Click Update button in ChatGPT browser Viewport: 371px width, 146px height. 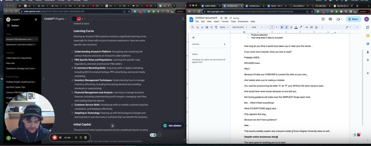[180, 11]
